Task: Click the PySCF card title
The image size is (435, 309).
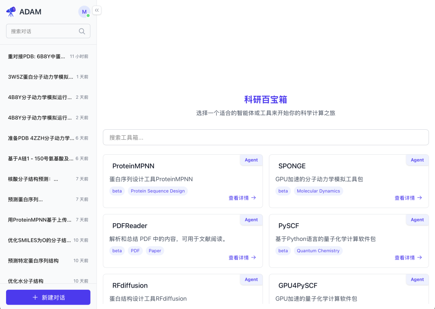Action: click(x=288, y=226)
